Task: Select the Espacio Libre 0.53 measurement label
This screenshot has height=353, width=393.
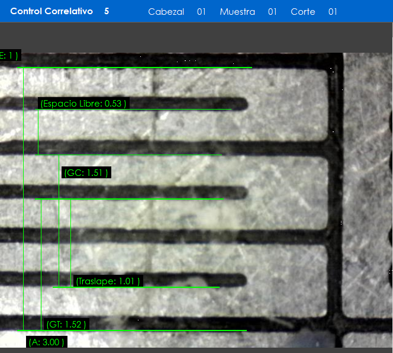Action: tap(83, 104)
